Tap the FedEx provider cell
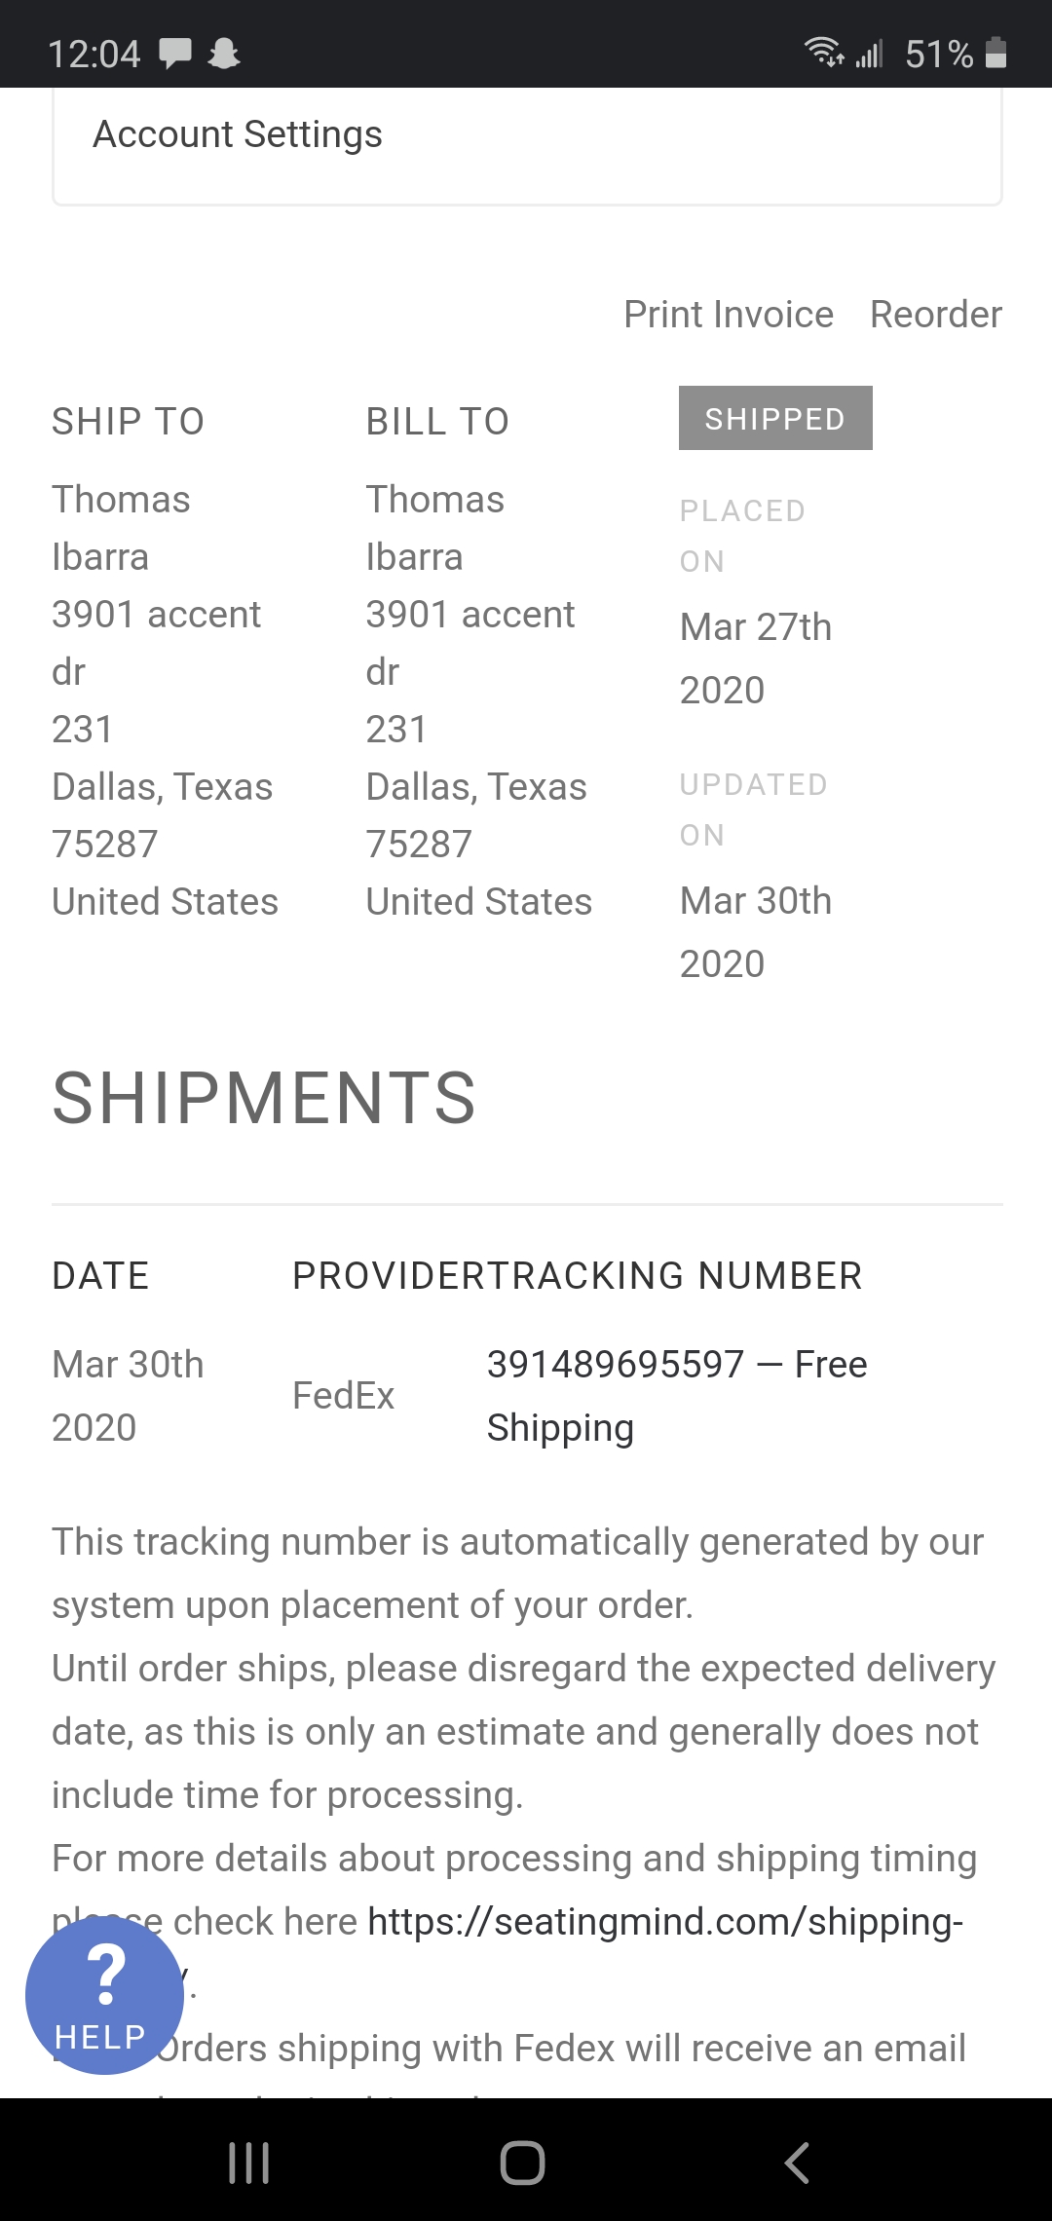1052x2221 pixels. (343, 1396)
